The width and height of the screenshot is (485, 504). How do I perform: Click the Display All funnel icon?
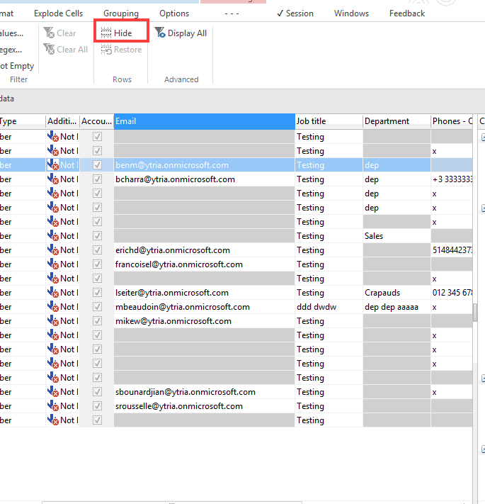(160, 33)
